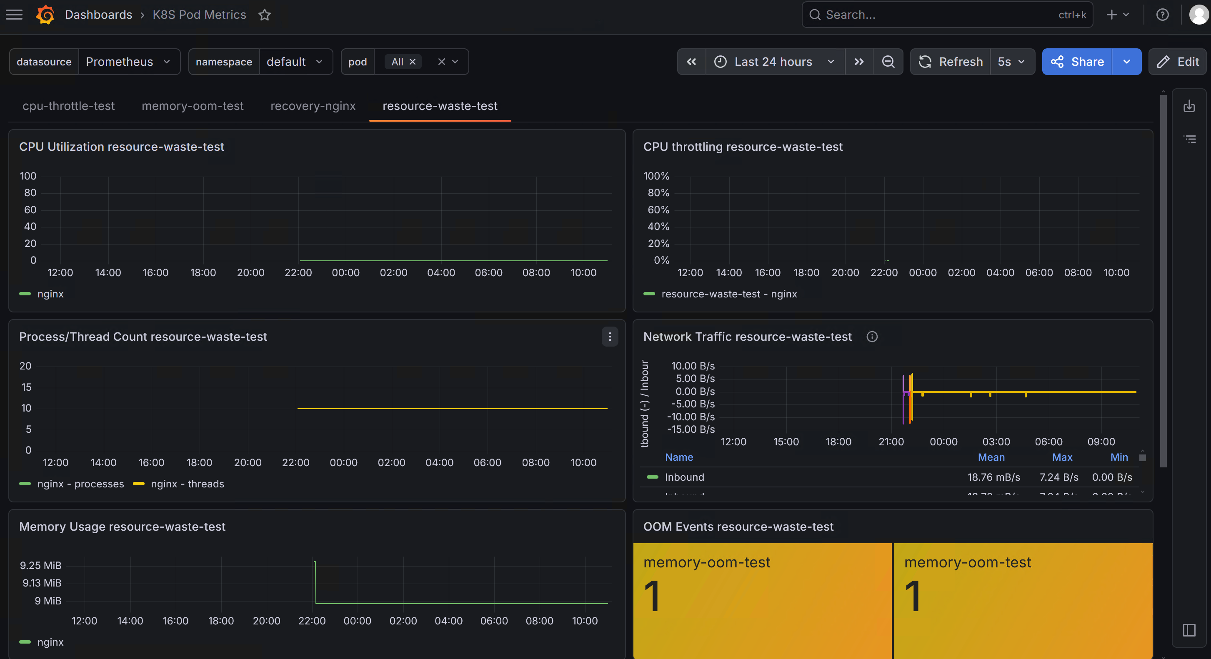Image resolution: width=1211 pixels, height=659 pixels.
Task: Open the help question mark icon
Action: [1162, 15]
